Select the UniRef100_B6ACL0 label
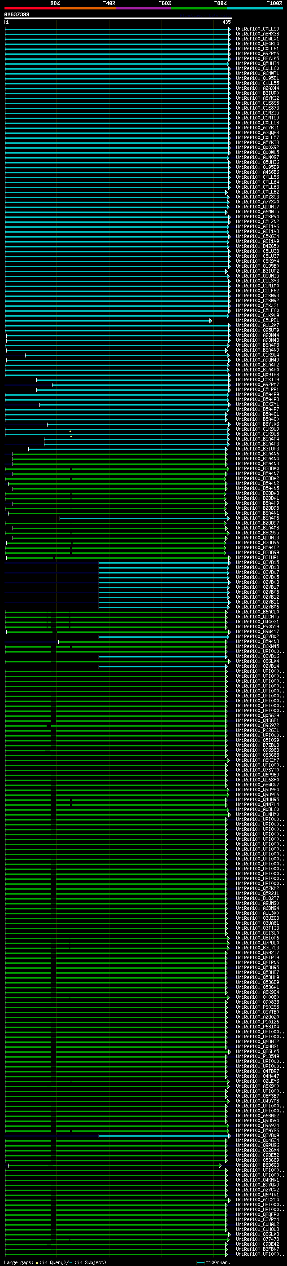 [x=257, y=612]
